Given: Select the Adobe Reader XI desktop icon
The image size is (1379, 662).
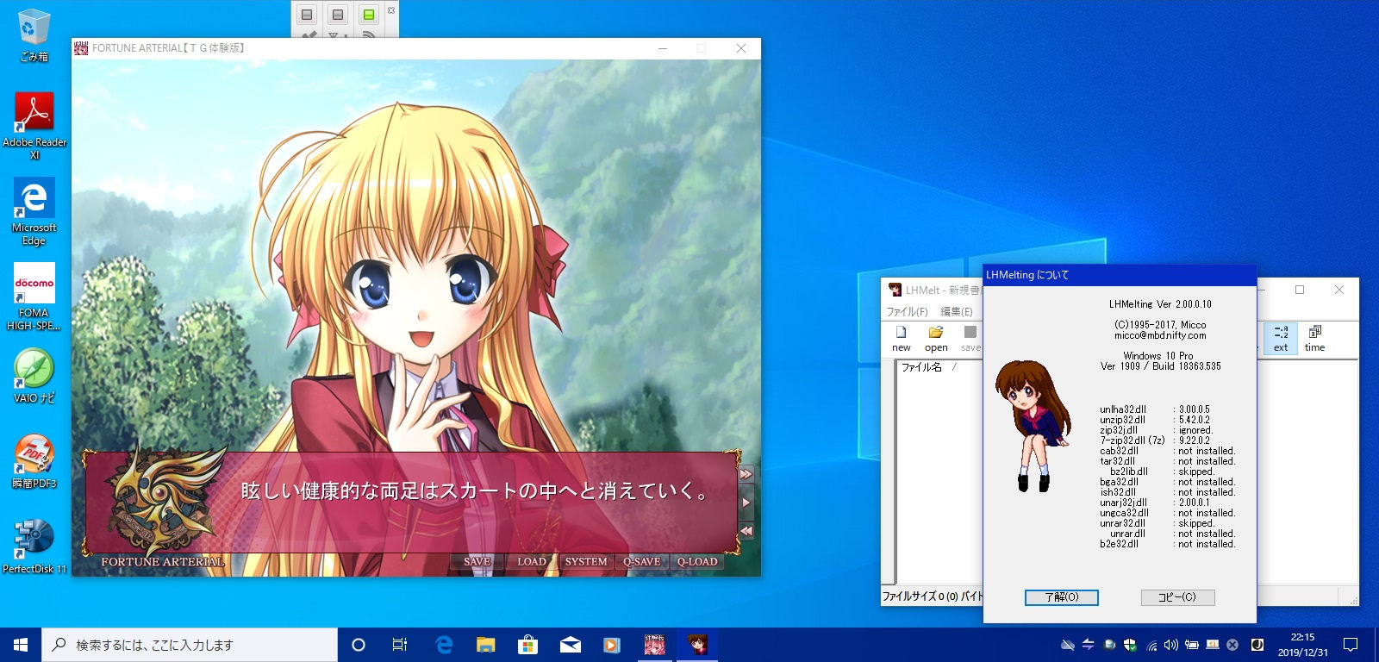Looking at the screenshot, I should [x=34, y=126].
